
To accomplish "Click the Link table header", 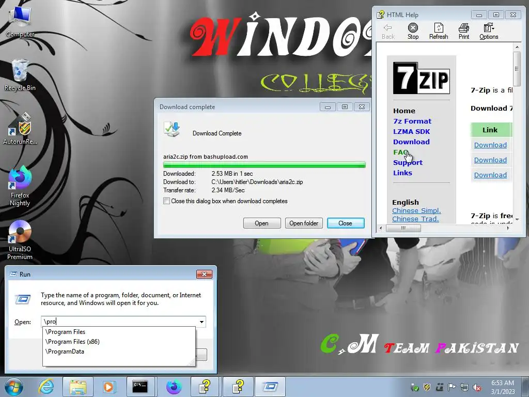I will click(491, 130).
